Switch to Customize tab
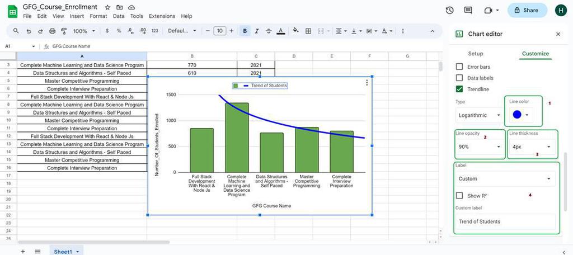 (x=536, y=54)
